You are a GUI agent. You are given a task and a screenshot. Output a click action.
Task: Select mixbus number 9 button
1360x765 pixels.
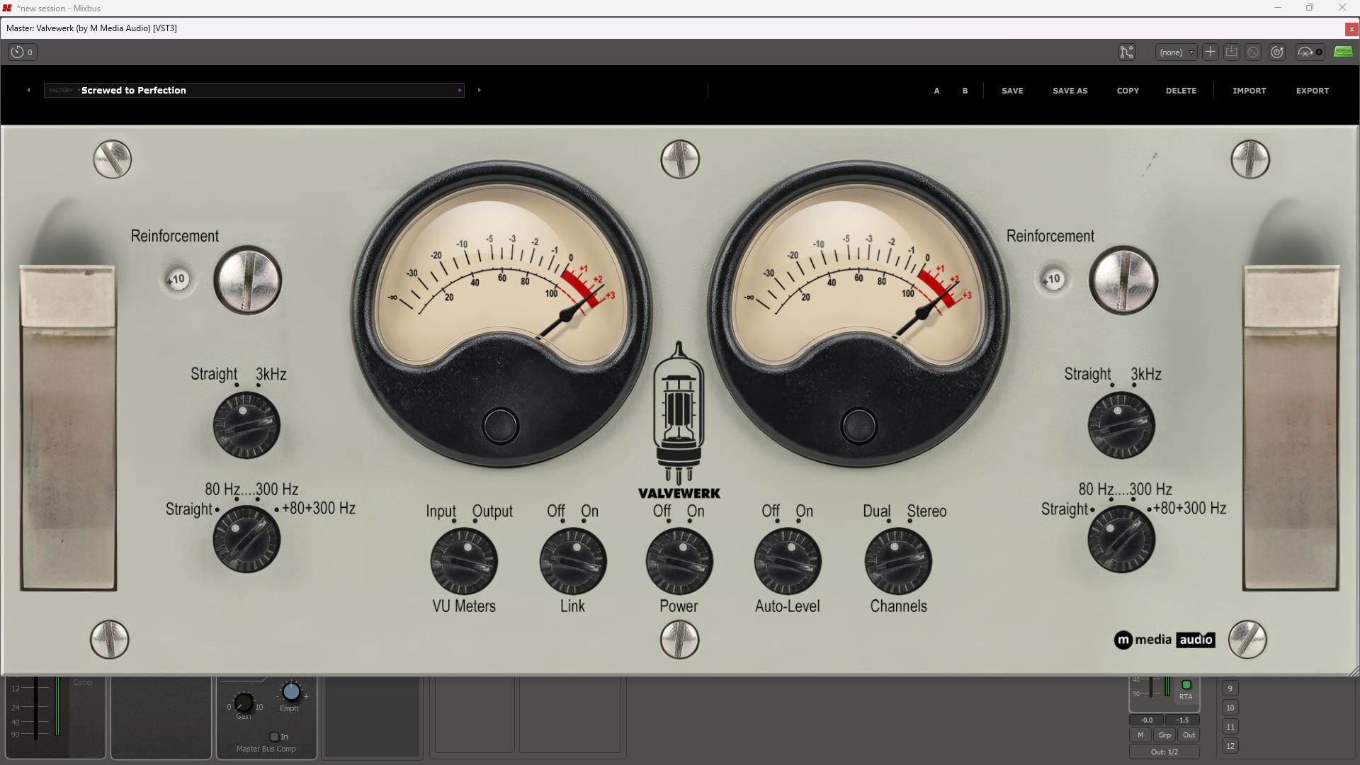[x=1230, y=688]
